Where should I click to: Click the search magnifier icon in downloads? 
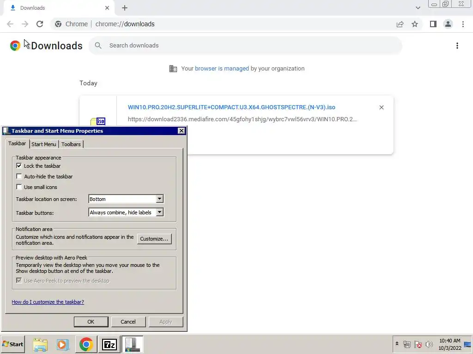point(98,46)
